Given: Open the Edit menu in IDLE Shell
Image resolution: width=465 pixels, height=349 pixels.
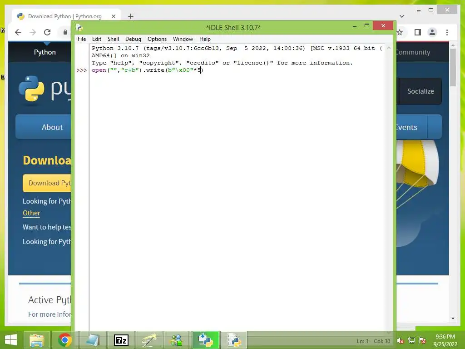Looking at the screenshot, I should coord(96,39).
